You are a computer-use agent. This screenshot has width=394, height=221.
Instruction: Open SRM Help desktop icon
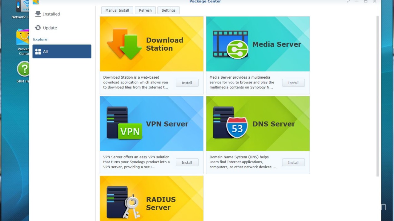[23, 72]
